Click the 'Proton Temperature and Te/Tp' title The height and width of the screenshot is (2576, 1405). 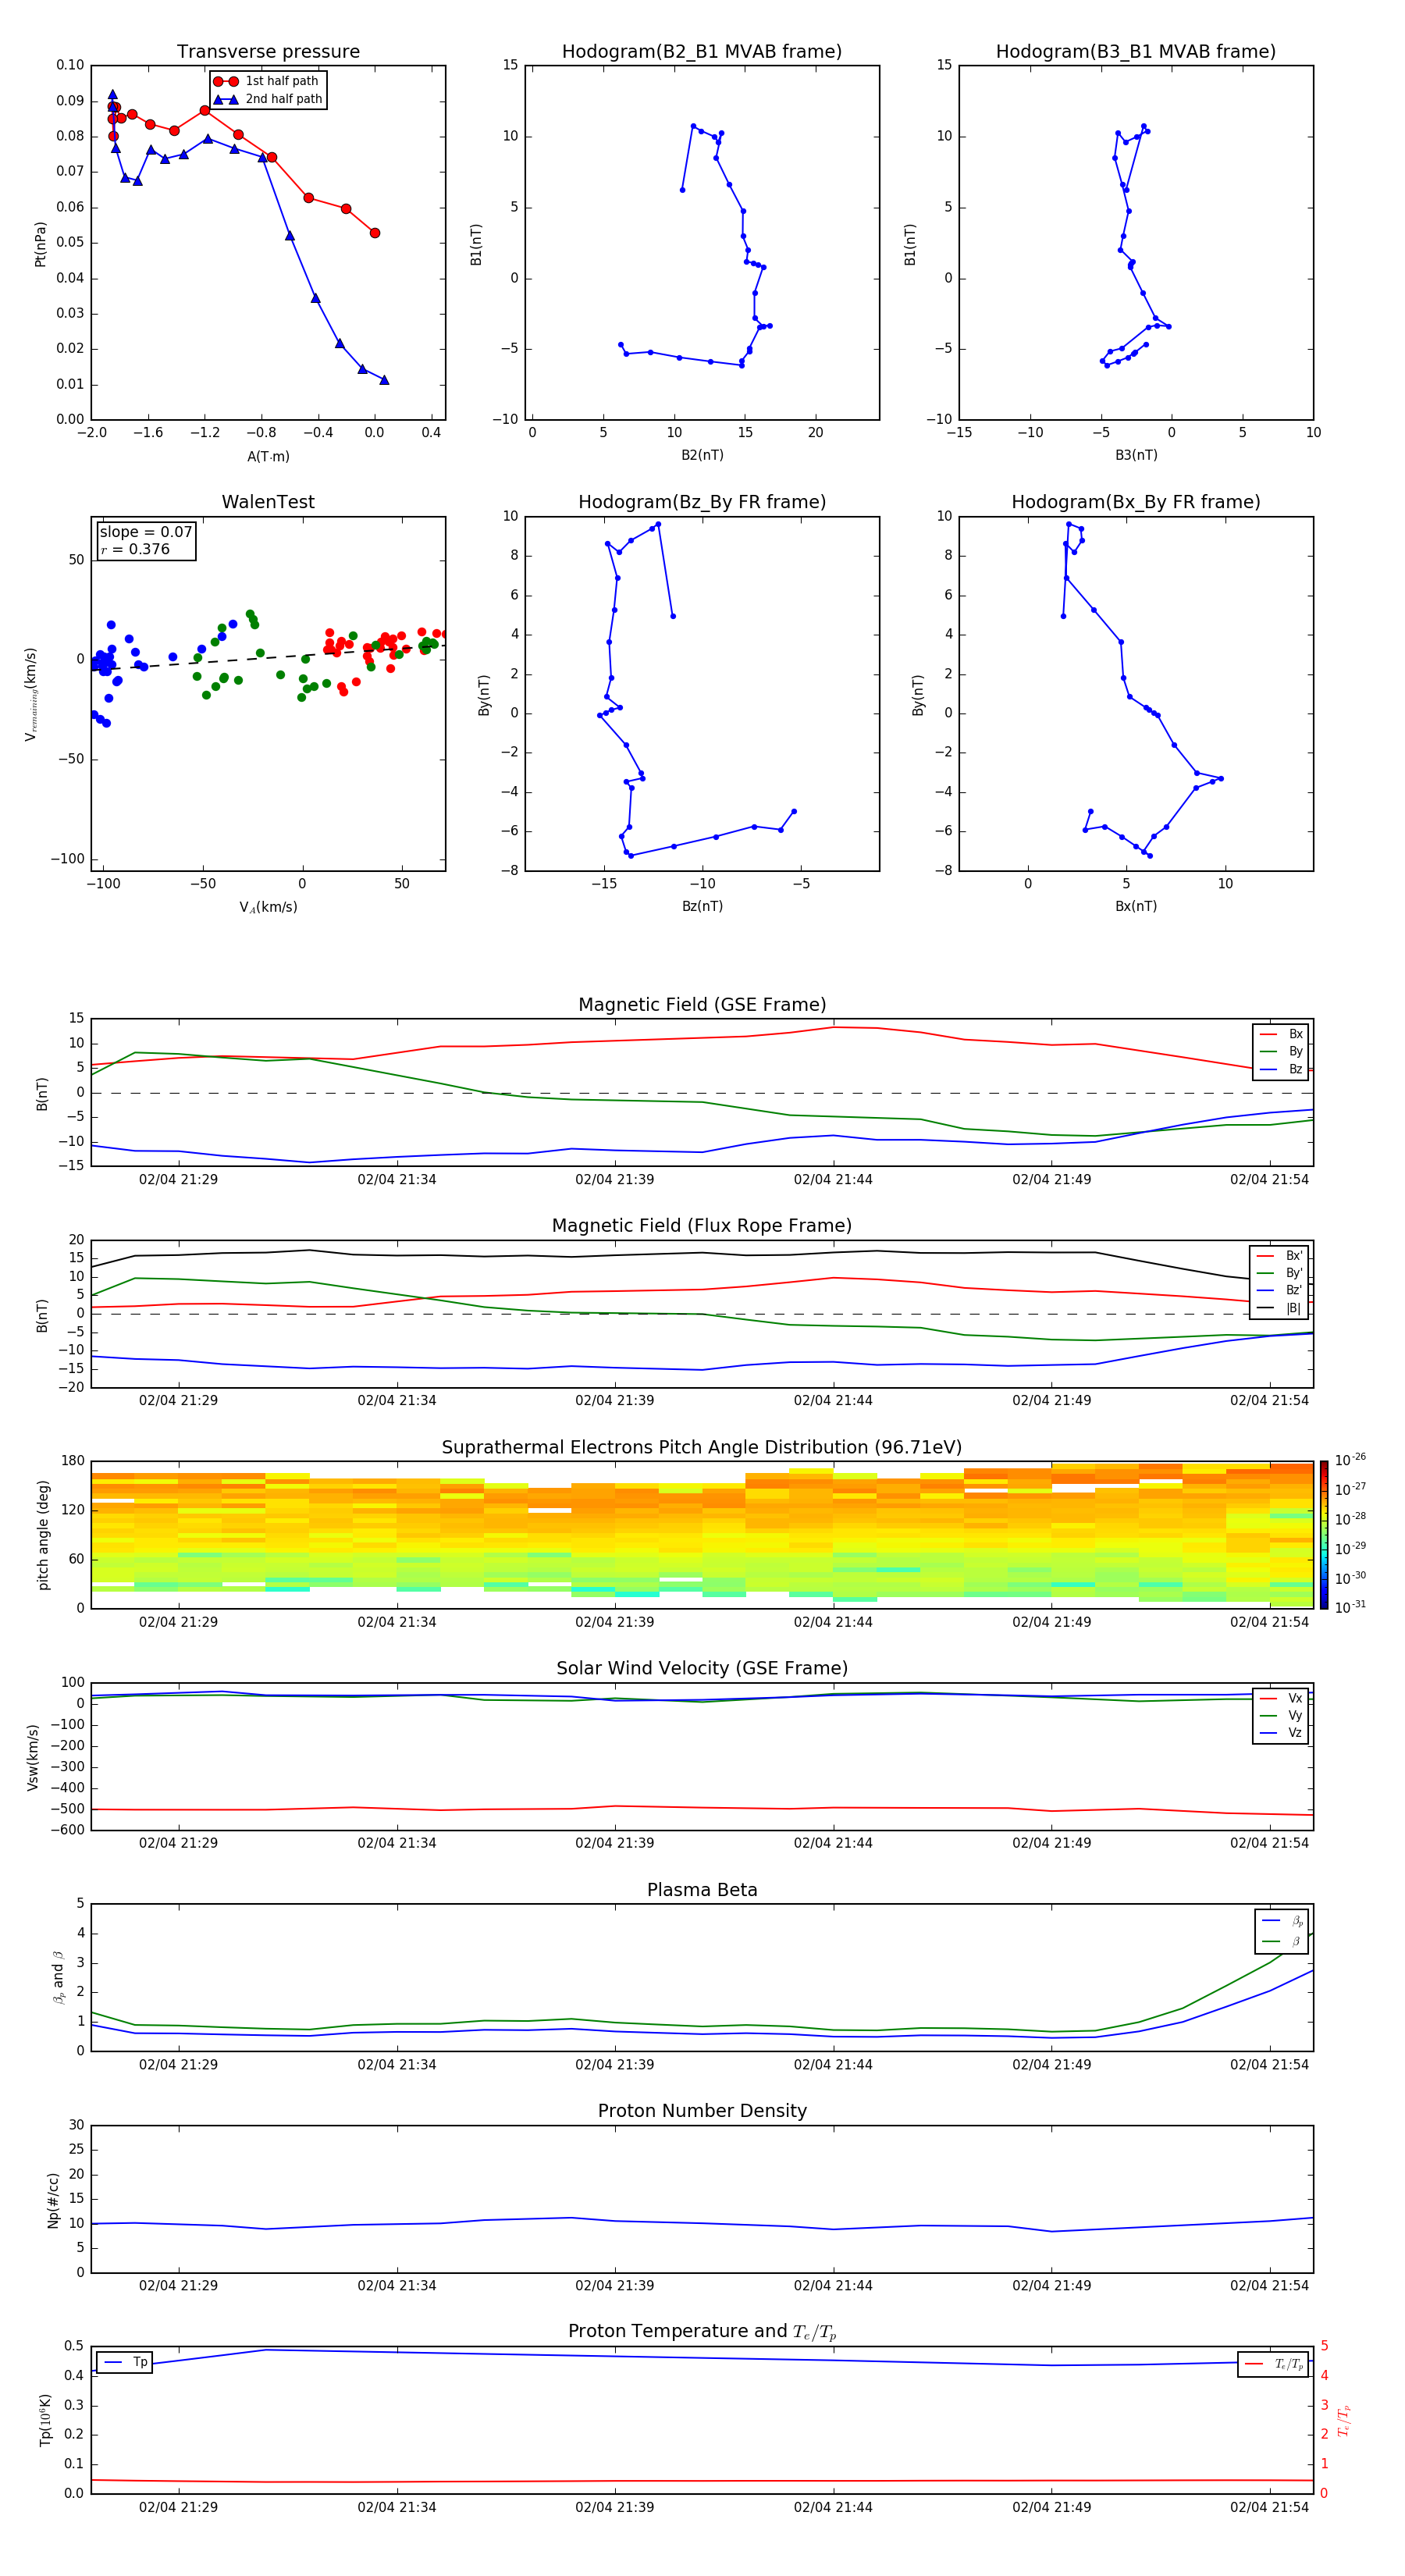[x=702, y=2332]
